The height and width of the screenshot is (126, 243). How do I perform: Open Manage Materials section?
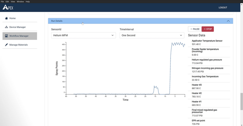20,45
